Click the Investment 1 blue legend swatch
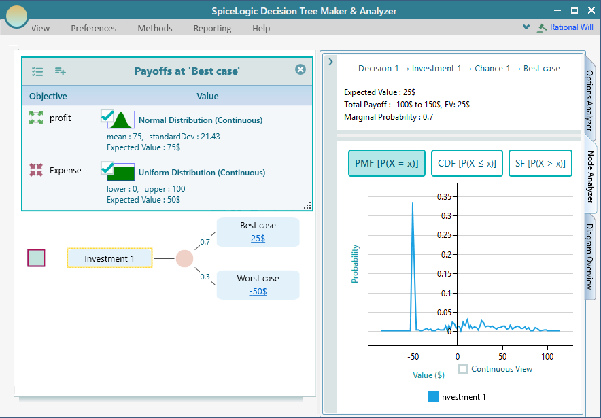601x418 pixels. click(x=433, y=397)
